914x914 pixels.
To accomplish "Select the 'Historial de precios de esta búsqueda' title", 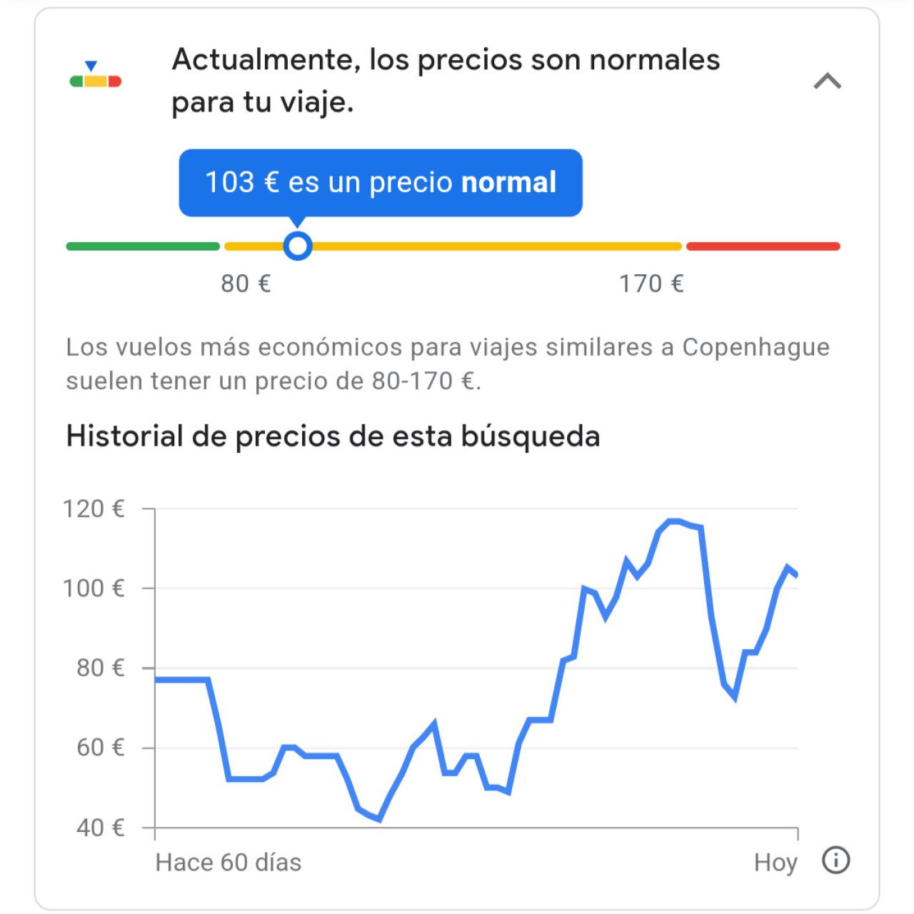I will [x=333, y=436].
